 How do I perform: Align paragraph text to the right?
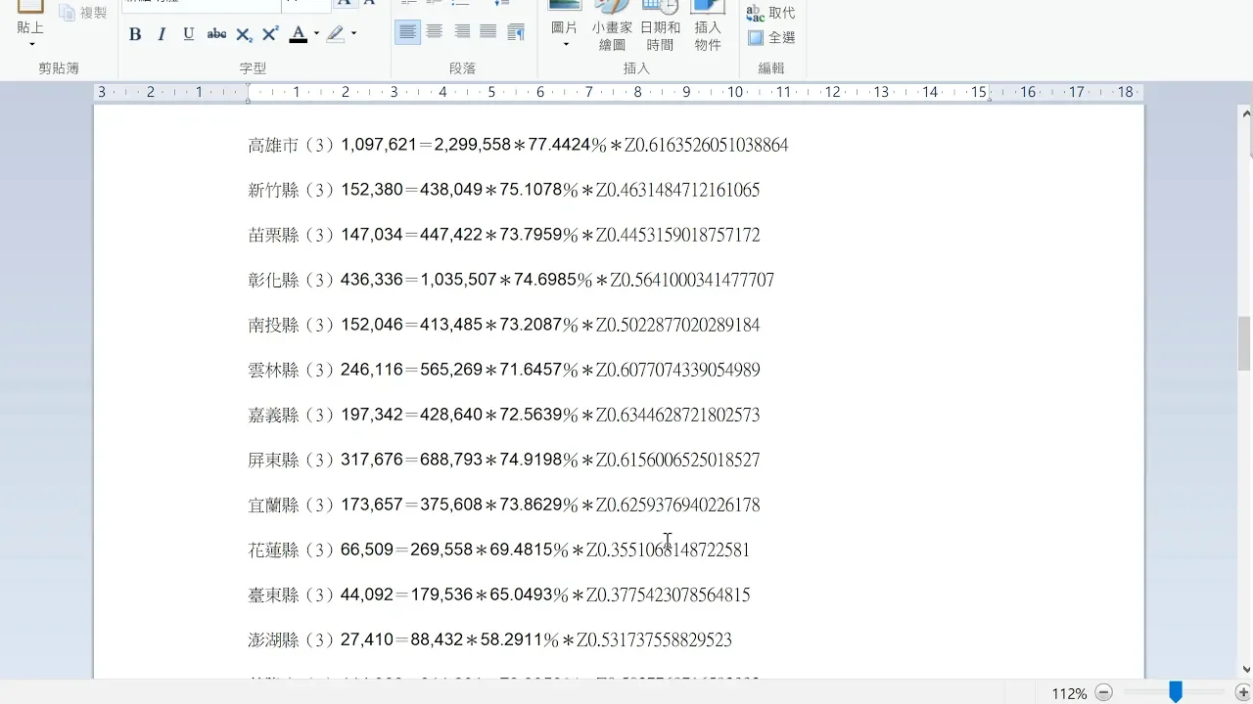click(x=461, y=32)
